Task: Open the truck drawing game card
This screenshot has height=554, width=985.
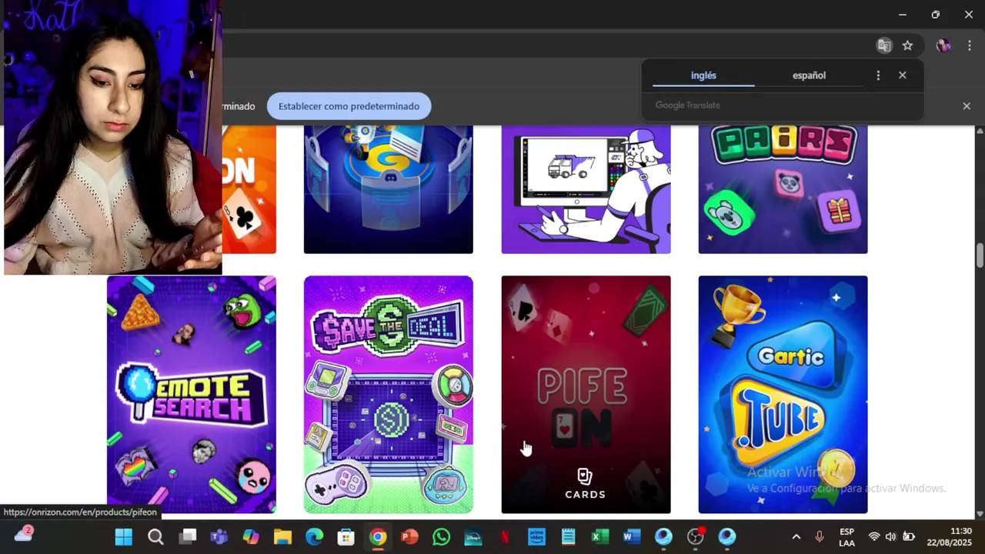Action: (586, 189)
